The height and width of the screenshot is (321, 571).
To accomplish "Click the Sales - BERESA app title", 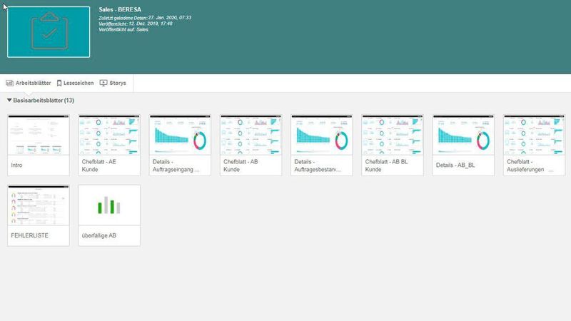I will pos(120,9).
